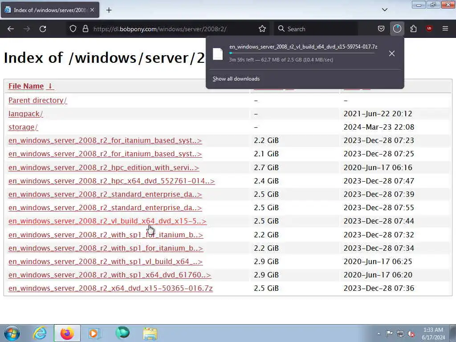The width and height of the screenshot is (456, 342).
Task: Go back to the previous page
Action: [x=11, y=29]
